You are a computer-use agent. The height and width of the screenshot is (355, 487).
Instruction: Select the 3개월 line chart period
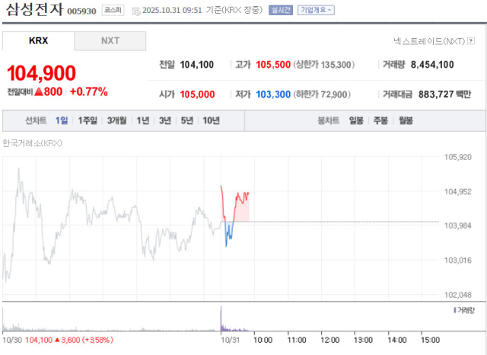(117, 120)
